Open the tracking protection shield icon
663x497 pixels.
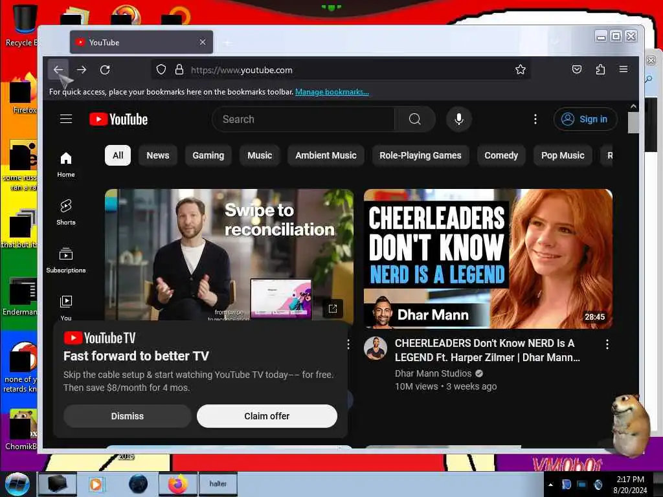click(161, 70)
